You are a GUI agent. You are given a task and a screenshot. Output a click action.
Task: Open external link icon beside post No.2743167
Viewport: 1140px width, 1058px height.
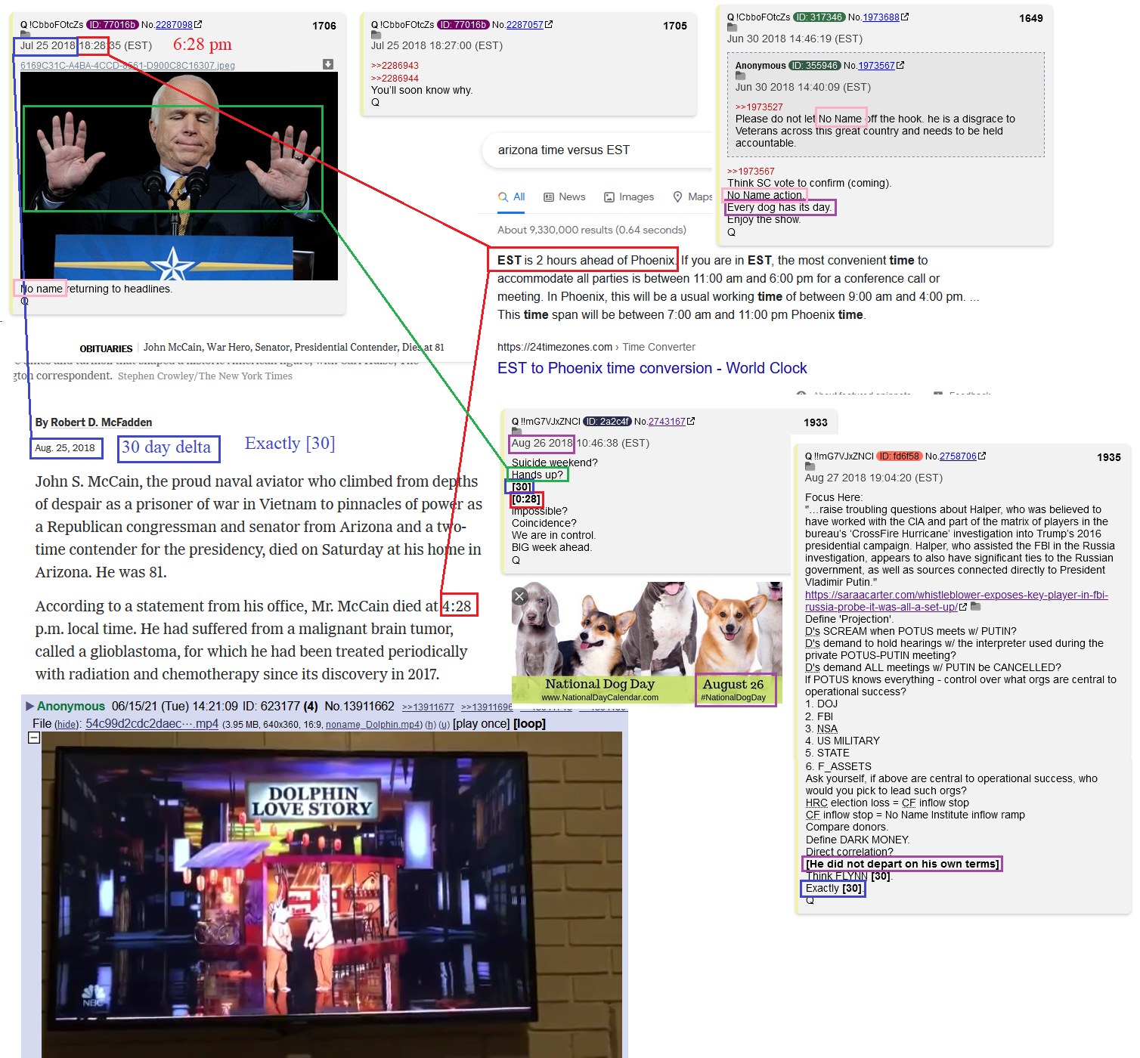click(x=691, y=421)
